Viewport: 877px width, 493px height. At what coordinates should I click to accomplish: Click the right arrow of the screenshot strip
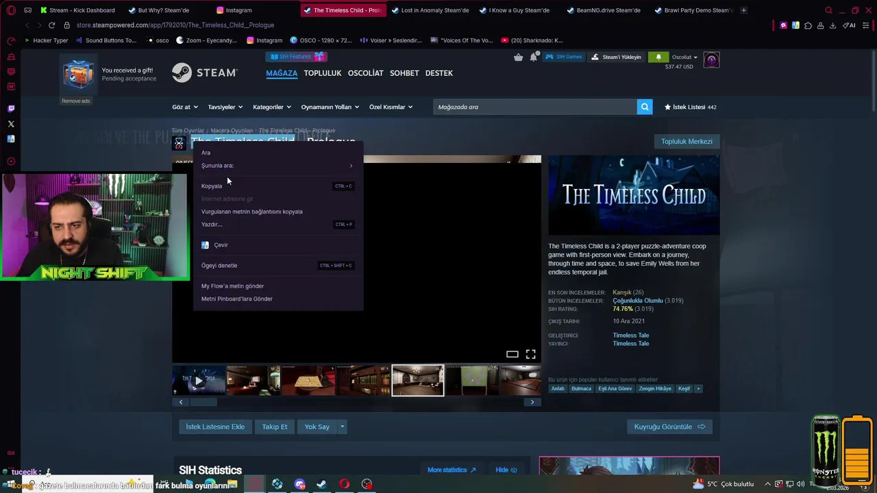tap(532, 402)
